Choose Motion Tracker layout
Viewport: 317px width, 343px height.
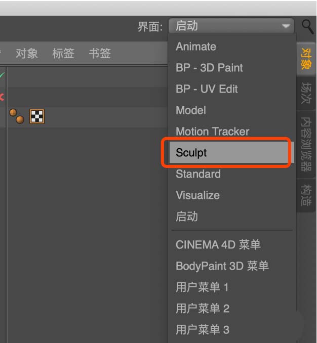coord(212,132)
